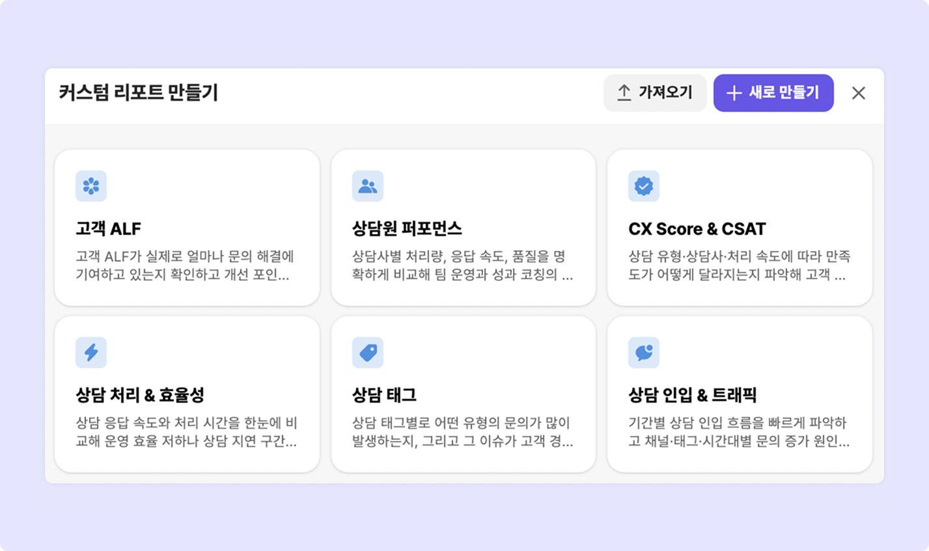The image size is (929, 551).
Task: Select the 고객 ALF template title
Action: [109, 229]
